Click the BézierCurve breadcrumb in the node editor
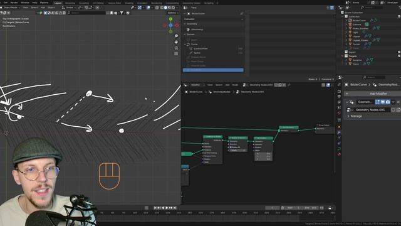Viewport: 401px width, 226px height. tap(196, 92)
